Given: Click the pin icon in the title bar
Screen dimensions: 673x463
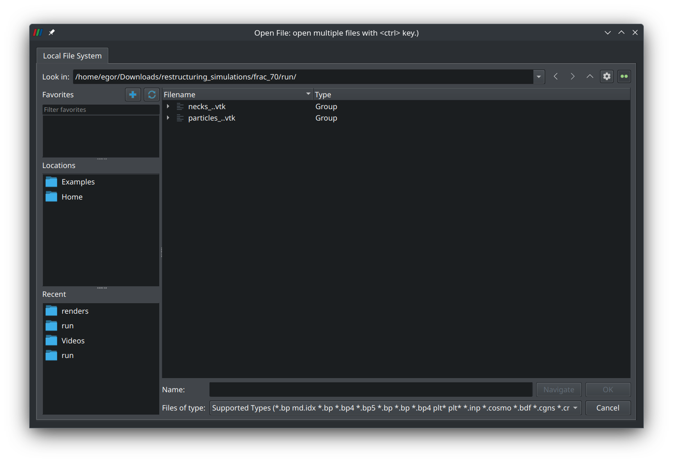Looking at the screenshot, I should click(52, 32).
